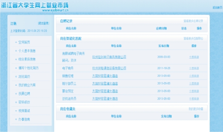Open 密码修改 sidebar entry
This screenshot has width=223, height=132.
24,102
